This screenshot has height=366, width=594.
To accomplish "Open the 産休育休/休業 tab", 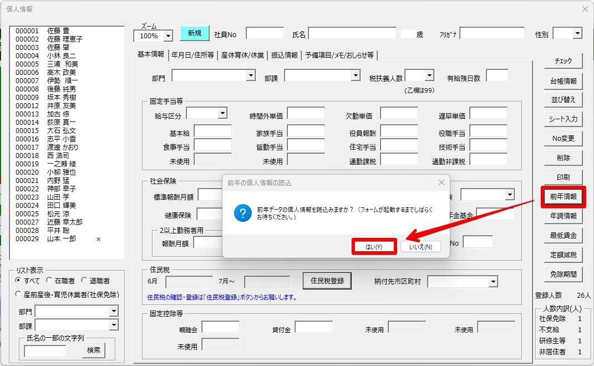I will [242, 55].
